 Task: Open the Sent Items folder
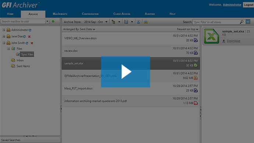coord(23,66)
